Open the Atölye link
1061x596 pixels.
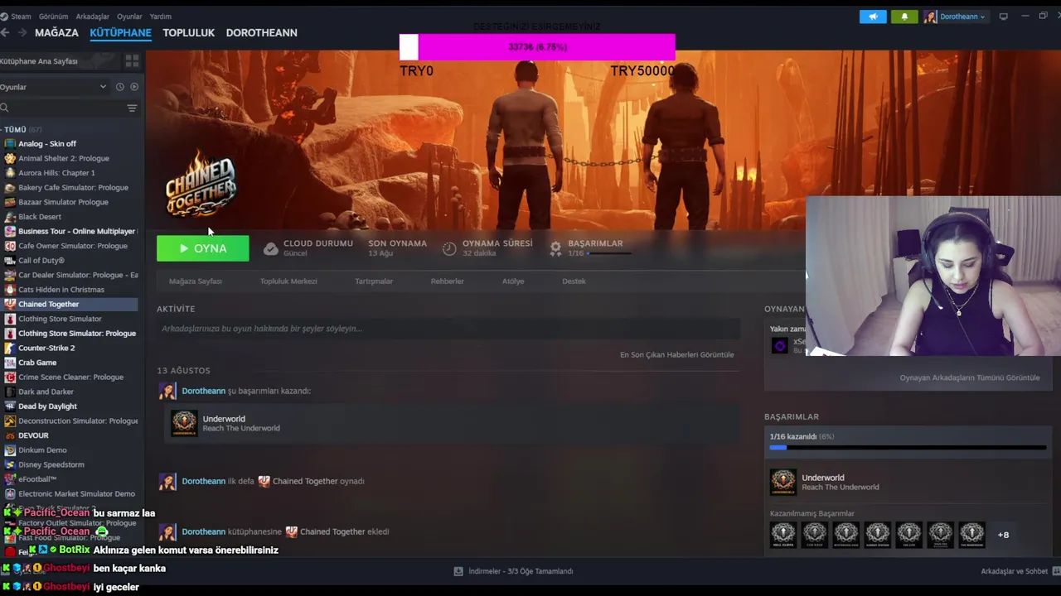click(513, 281)
